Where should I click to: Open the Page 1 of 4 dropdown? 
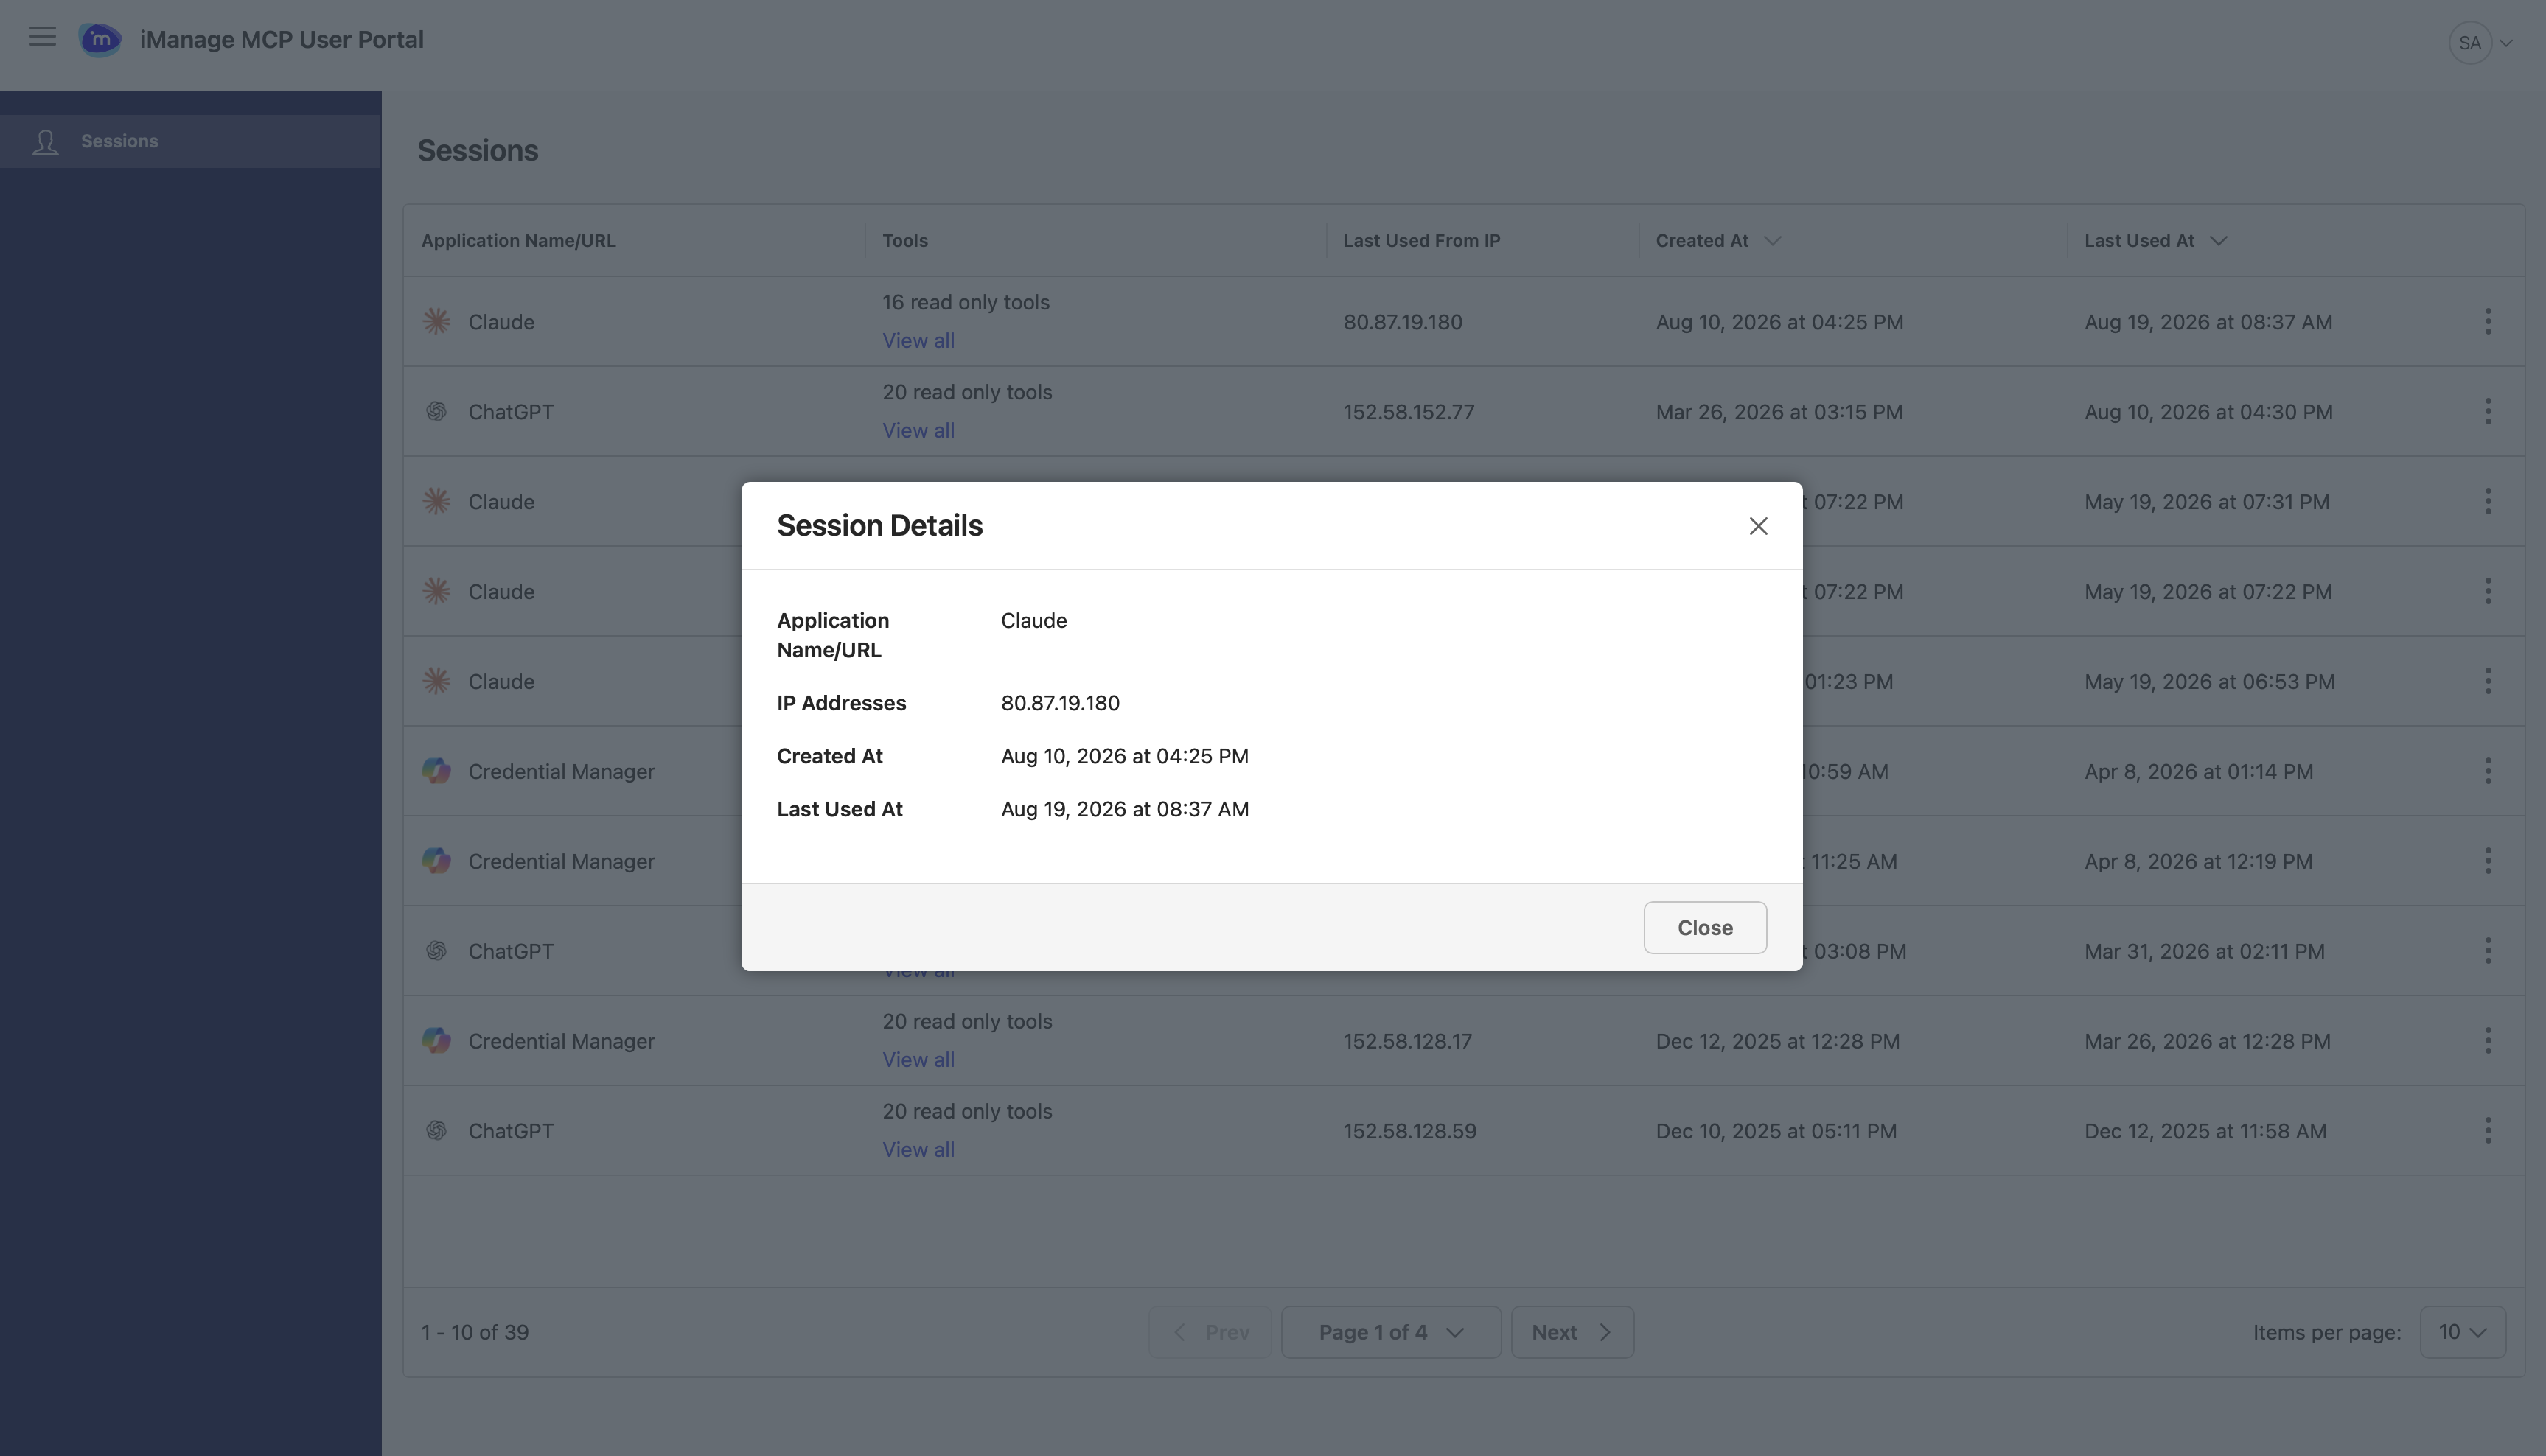[1390, 1333]
